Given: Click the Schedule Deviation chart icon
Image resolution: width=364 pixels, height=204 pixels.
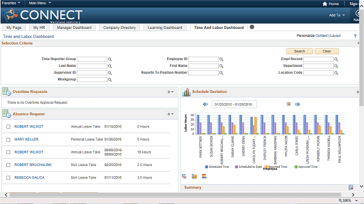Looking at the screenshot, I should point(187,92).
